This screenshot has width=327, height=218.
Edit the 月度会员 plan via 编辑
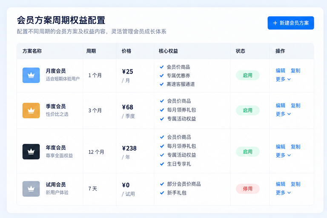pyautogui.click(x=280, y=71)
